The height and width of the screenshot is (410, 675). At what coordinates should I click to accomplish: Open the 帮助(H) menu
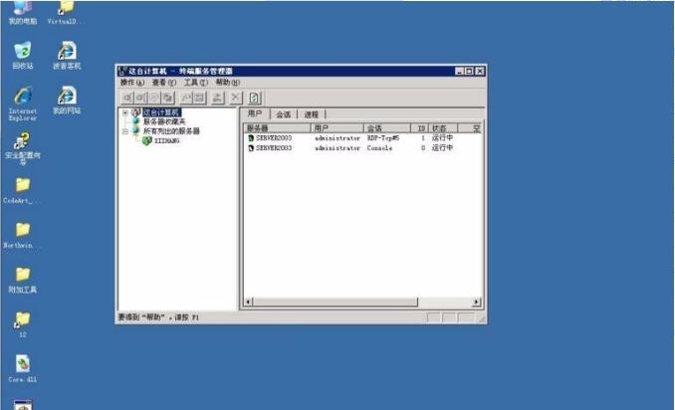click(228, 83)
